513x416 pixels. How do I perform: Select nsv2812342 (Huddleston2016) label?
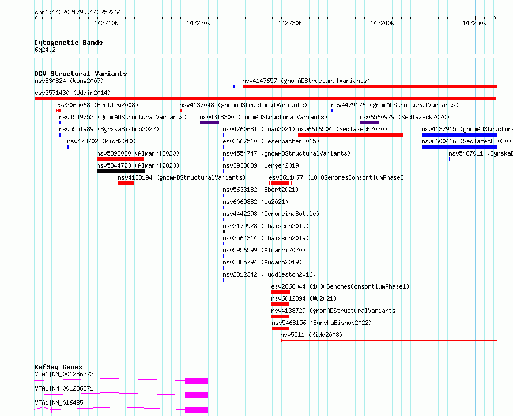(269, 274)
